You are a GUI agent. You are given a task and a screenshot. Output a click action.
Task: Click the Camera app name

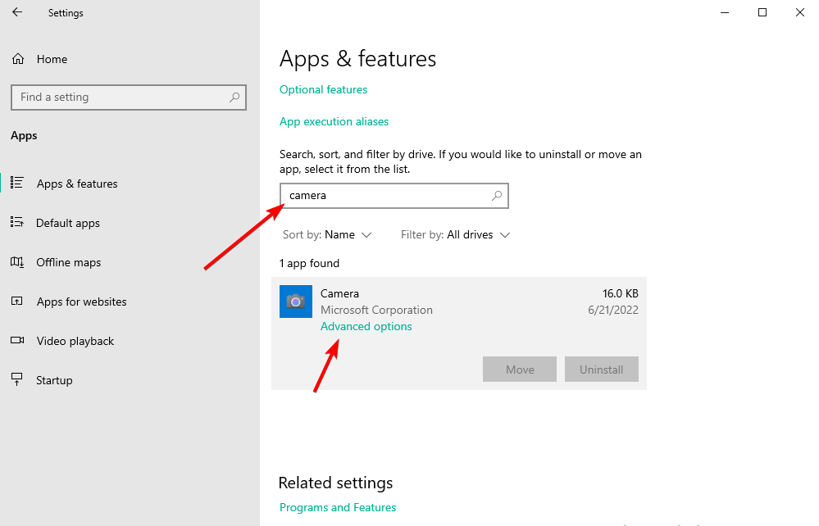click(x=339, y=293)
